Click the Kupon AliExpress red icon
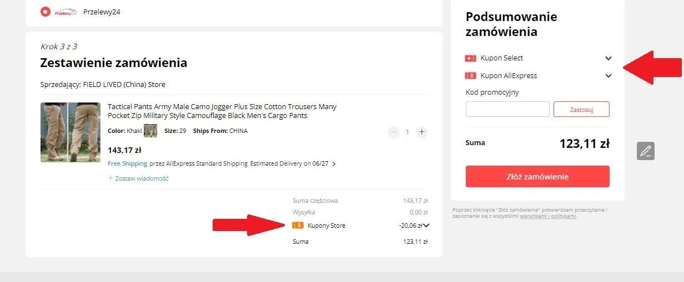684x282 pixels. pos(471,76)
